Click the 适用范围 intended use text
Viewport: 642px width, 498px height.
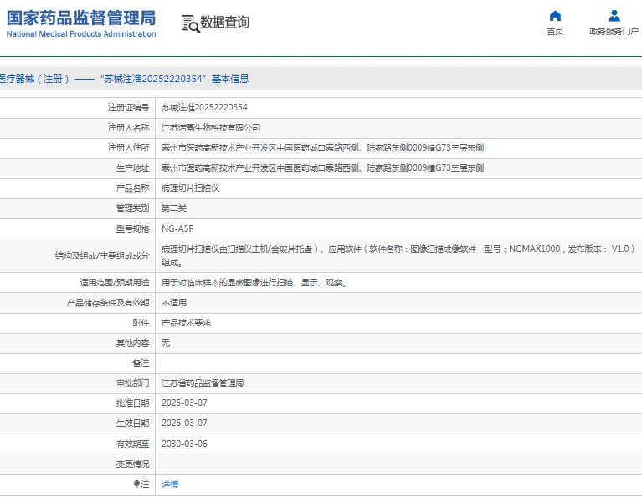click(254, 283)
